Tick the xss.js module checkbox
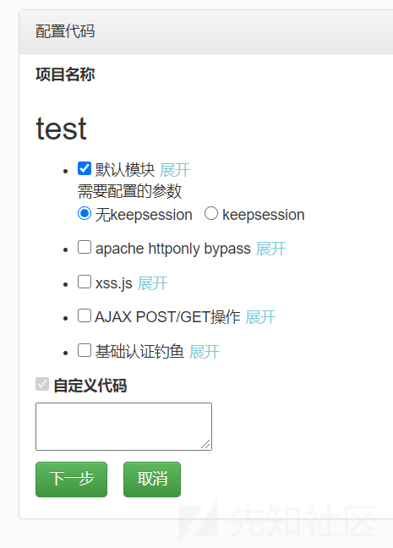This screenshot has height=548, width=393. (85, 282)
